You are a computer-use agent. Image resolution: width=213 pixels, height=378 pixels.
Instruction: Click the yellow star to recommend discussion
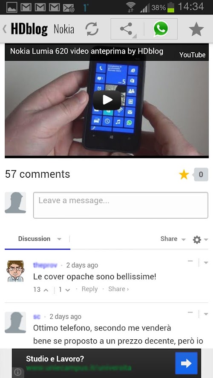[x=184, y=174]
